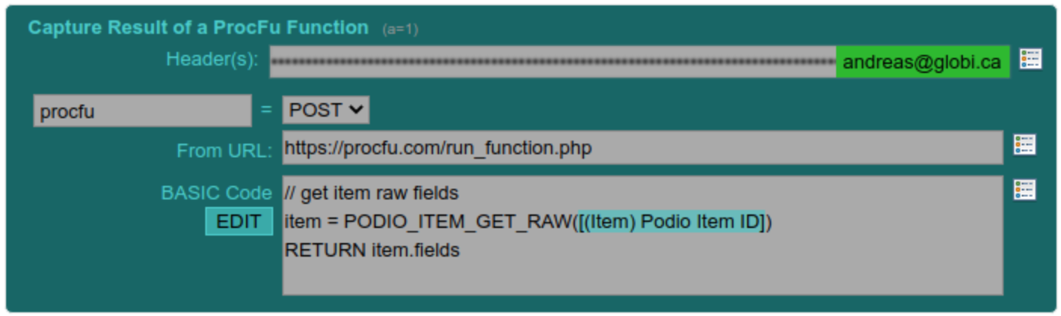Click the empty area of the BASIC code box

tap(642, 277)
